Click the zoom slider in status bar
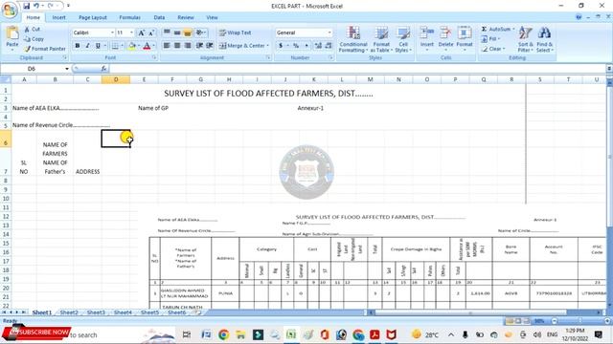Image resolution: width=613 pixels, height=344 pixels. (x=580, y=321)
